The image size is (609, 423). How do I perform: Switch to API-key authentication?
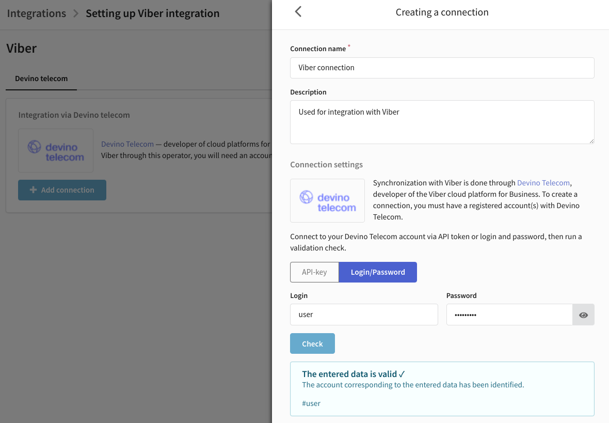pos(315,272)
